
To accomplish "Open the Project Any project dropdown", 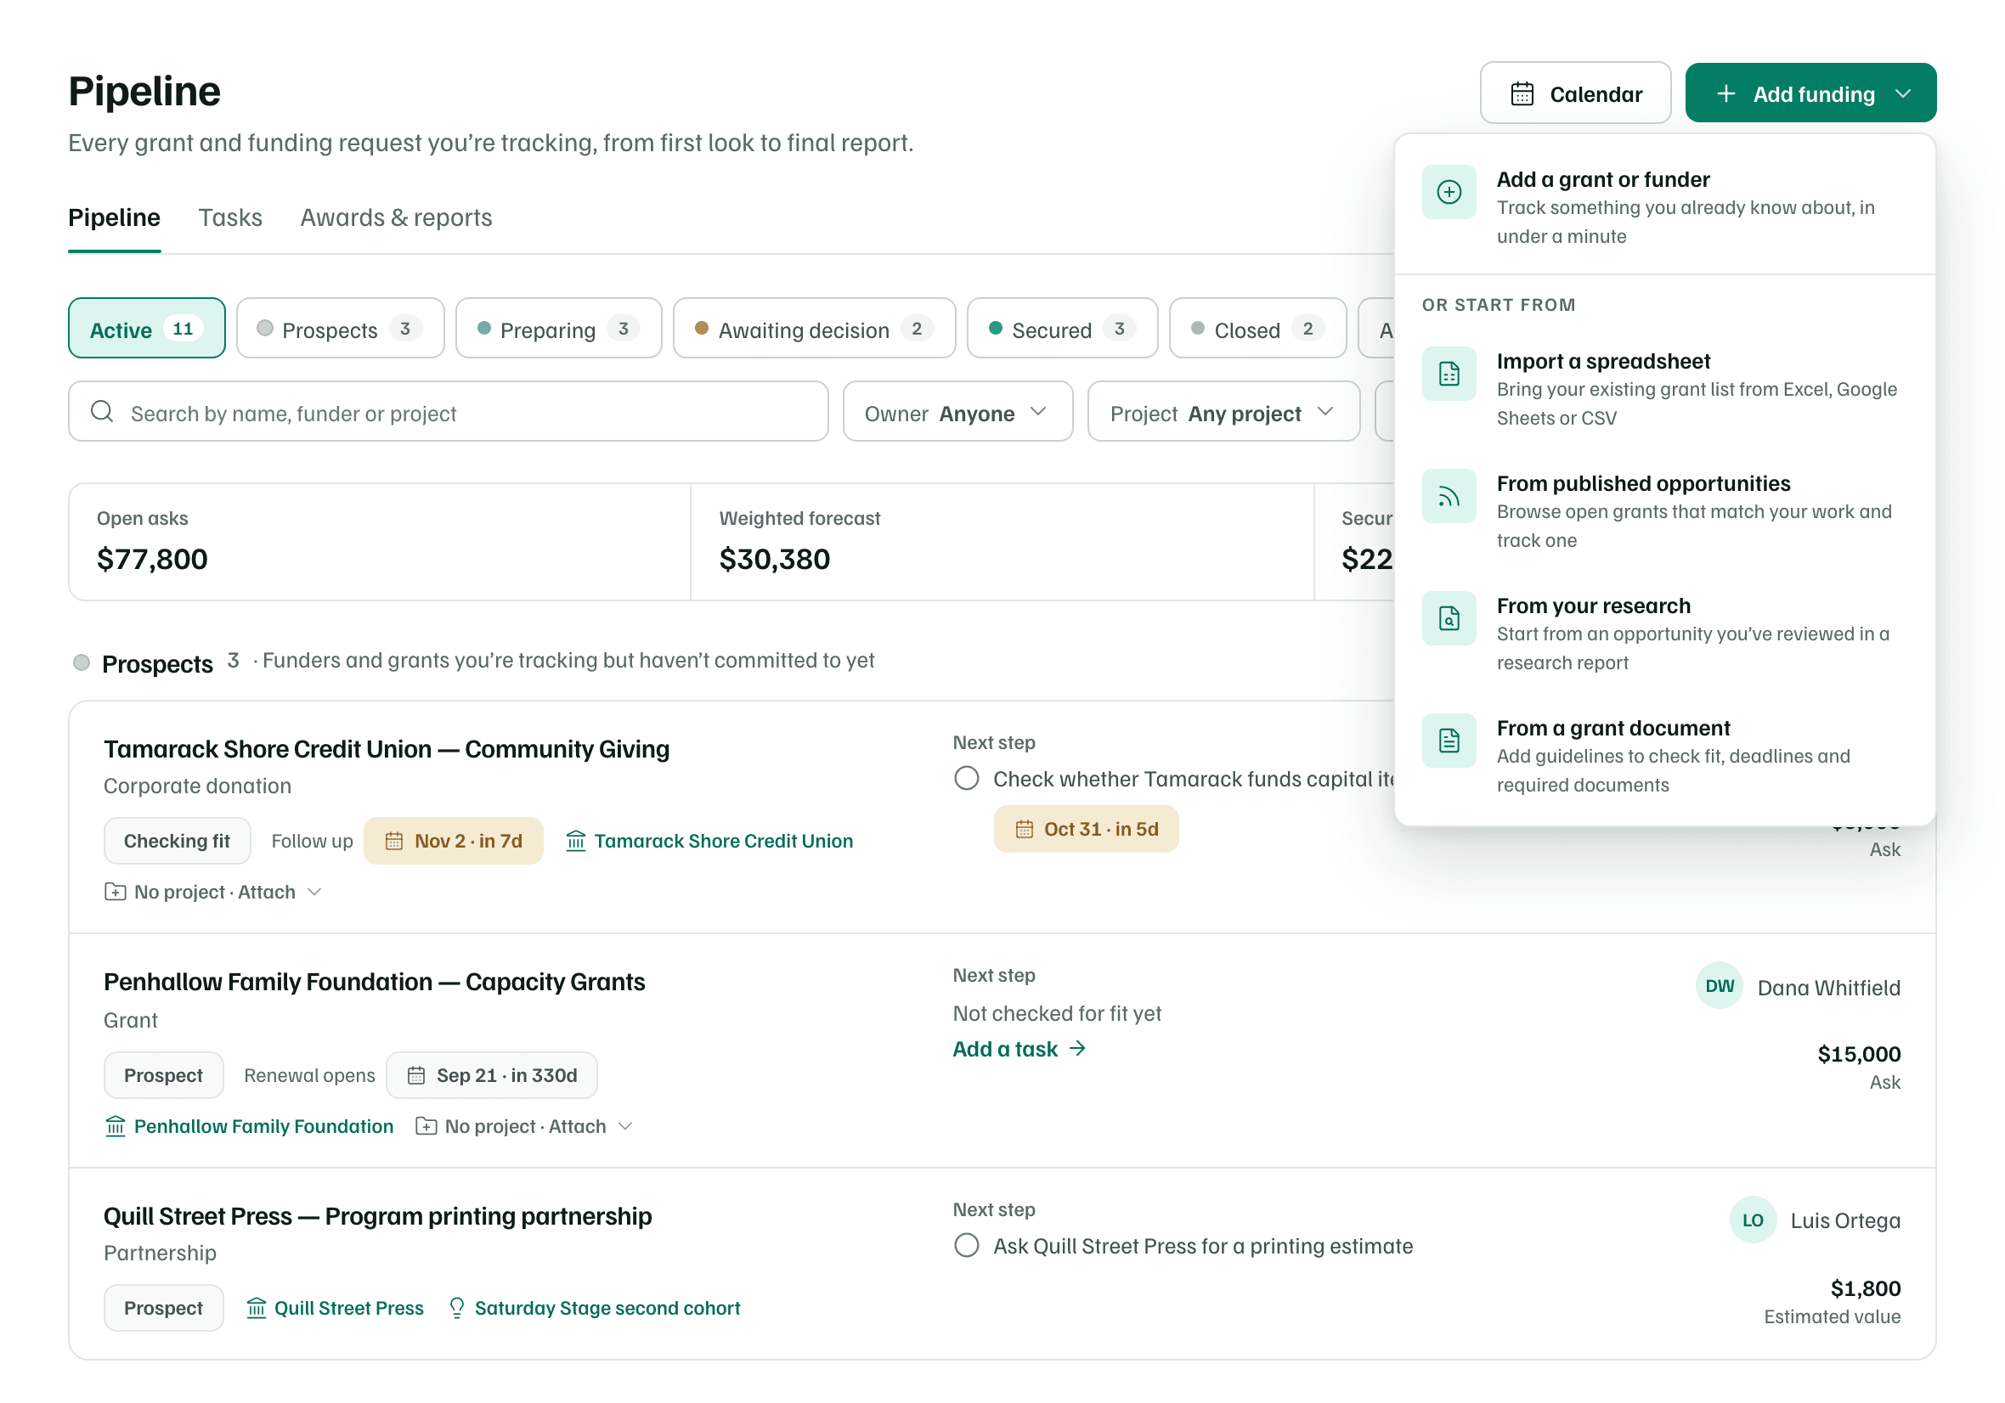I will 1224,411.
